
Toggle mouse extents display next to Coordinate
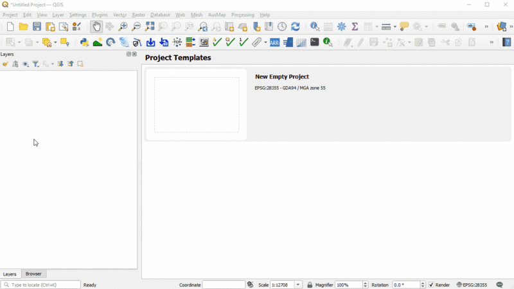coord(250,285)
